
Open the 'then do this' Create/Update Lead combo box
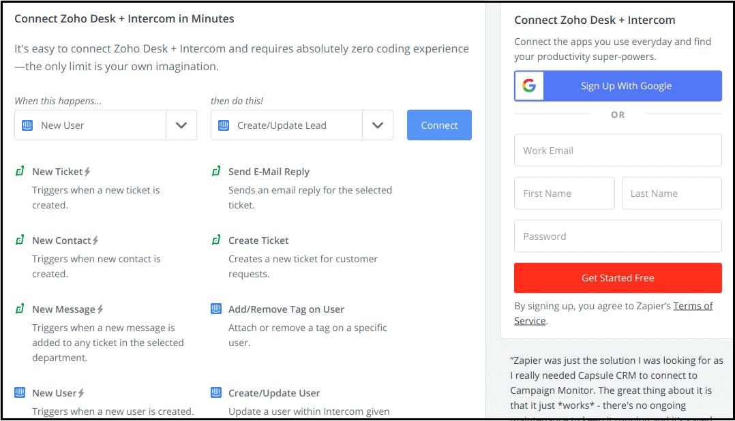tap(302, 125)
